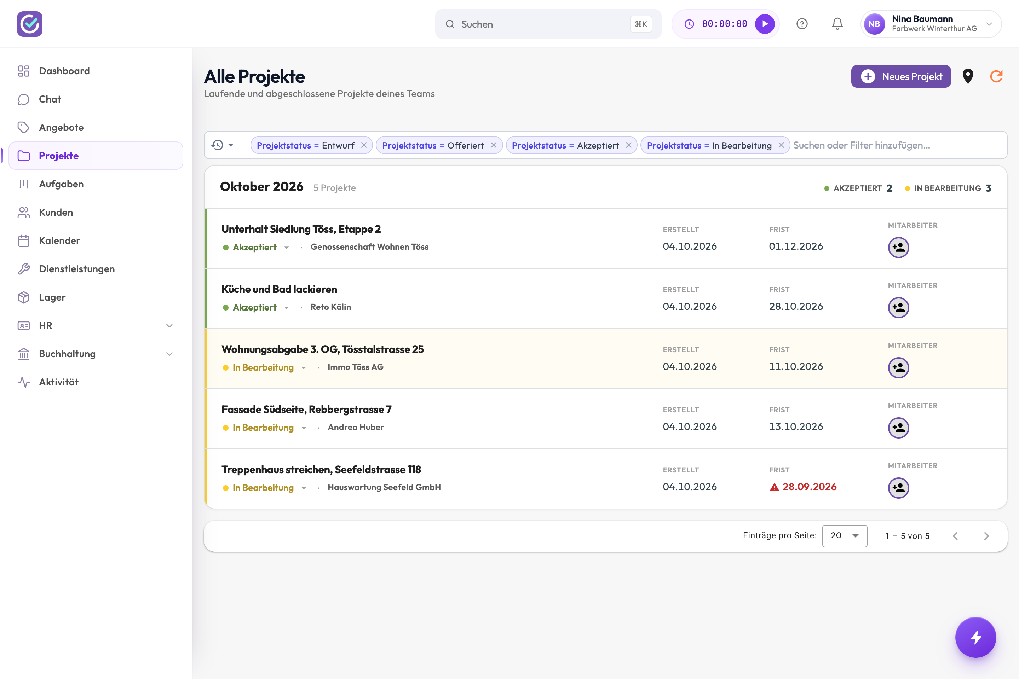Show projects on map pin icon

click(x=968, y=77)
